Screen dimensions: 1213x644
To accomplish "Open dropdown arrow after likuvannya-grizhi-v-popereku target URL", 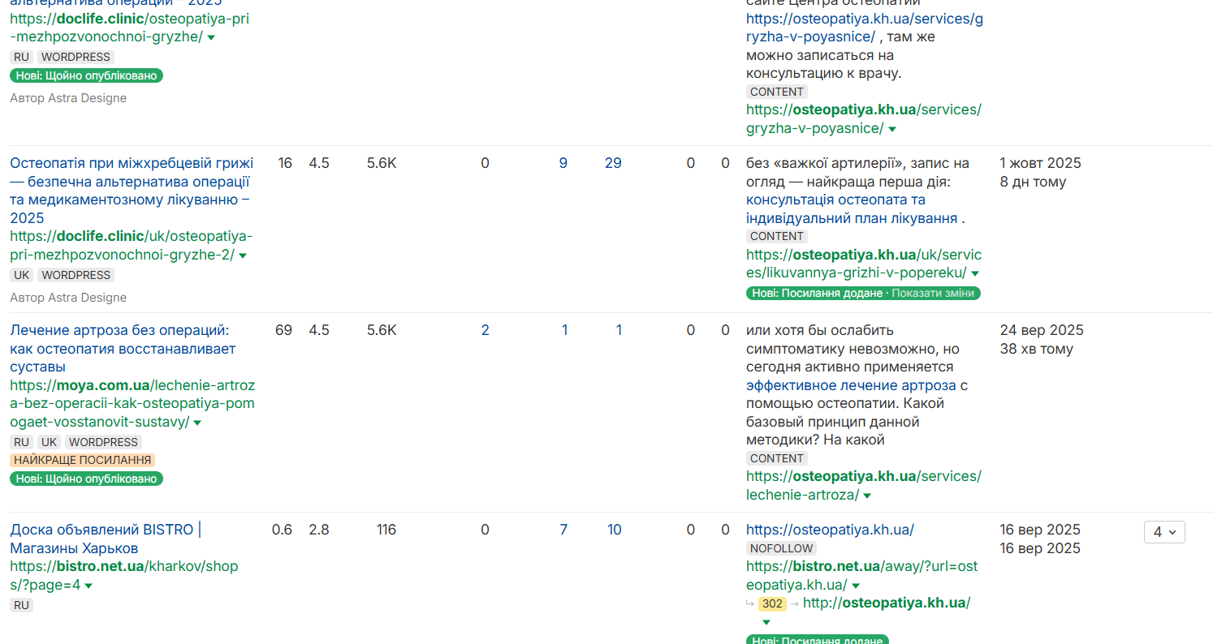I will [975, 273].
